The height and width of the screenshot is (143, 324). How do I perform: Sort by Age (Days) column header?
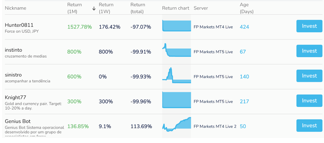pyautogui.click(x=246, y=8)
